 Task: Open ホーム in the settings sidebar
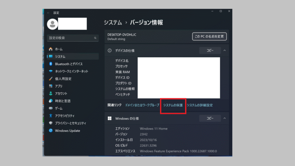coord(73,49)
